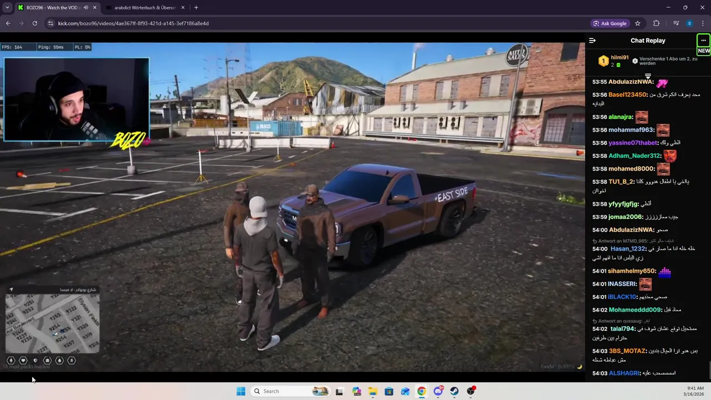Mute the BOZO96 tab audio speaker icon
The height and width of the screenshot is (400, 711).
coord(86,8)
